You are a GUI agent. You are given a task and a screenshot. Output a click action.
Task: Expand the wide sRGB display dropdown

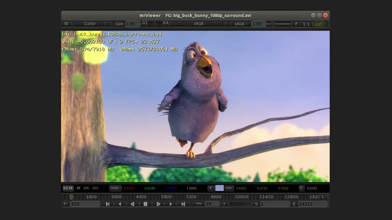[x=200, y=24]
